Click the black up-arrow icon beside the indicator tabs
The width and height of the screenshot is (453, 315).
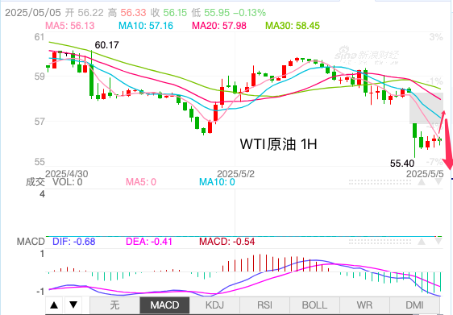click(54, 305)
